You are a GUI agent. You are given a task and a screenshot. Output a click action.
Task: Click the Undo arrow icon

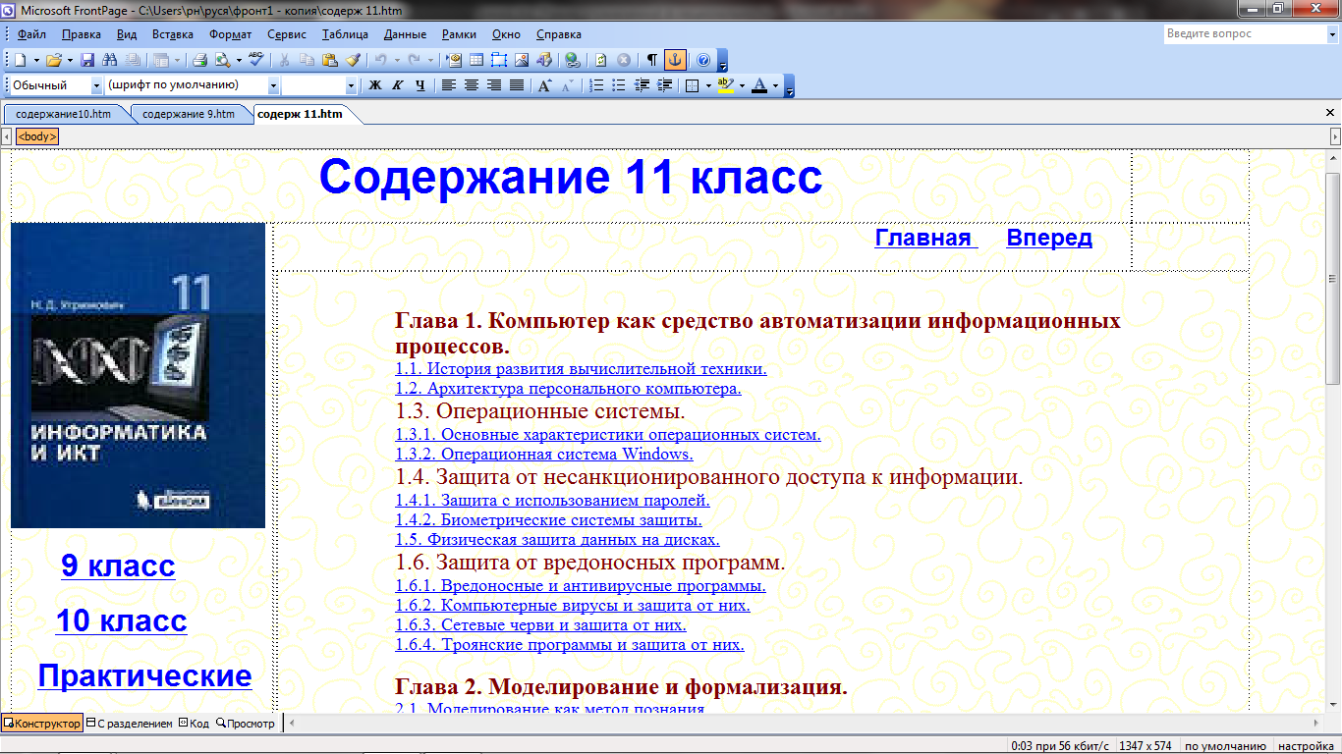tap(380, 60)
